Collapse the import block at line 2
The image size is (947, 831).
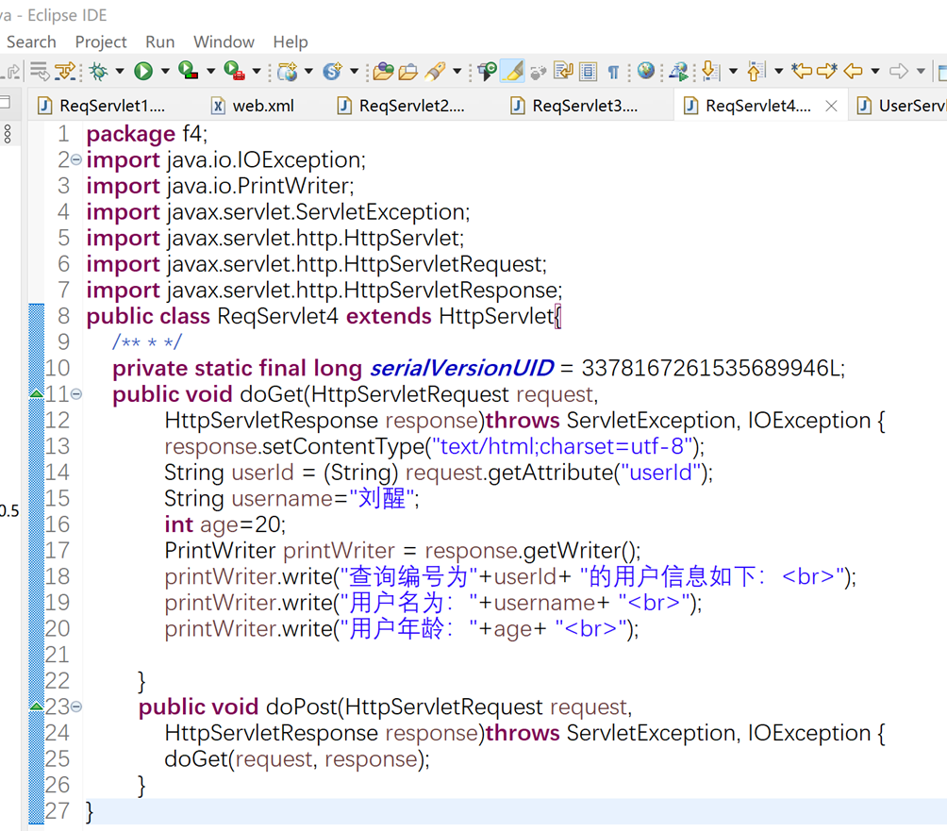pyautogui.click(x=76, y=159)
